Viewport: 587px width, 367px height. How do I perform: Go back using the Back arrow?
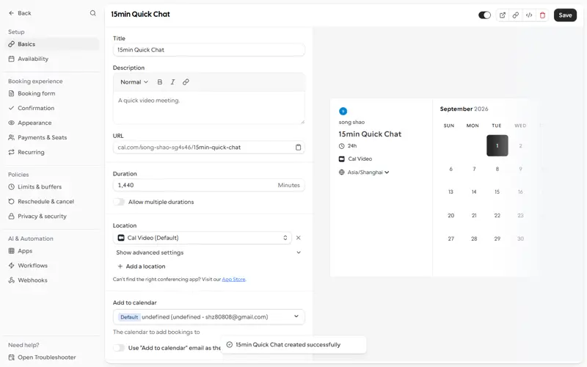[x=20, y=13]
